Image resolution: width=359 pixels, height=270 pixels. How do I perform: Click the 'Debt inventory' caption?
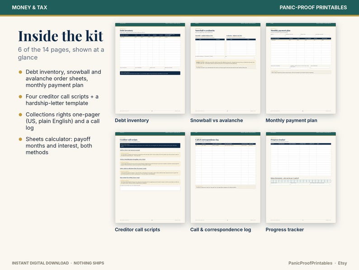pyautogui.click(x=132, y=121)
